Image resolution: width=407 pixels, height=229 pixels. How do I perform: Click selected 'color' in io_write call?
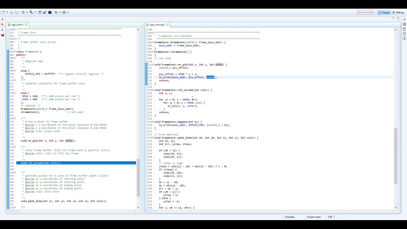[210, 77]
